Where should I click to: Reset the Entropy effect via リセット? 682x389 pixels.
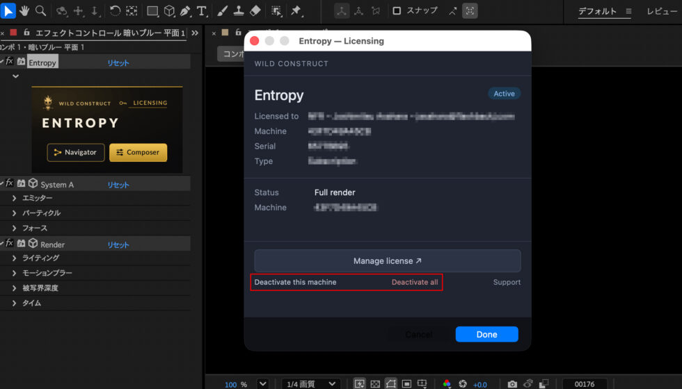click(118, 63)
